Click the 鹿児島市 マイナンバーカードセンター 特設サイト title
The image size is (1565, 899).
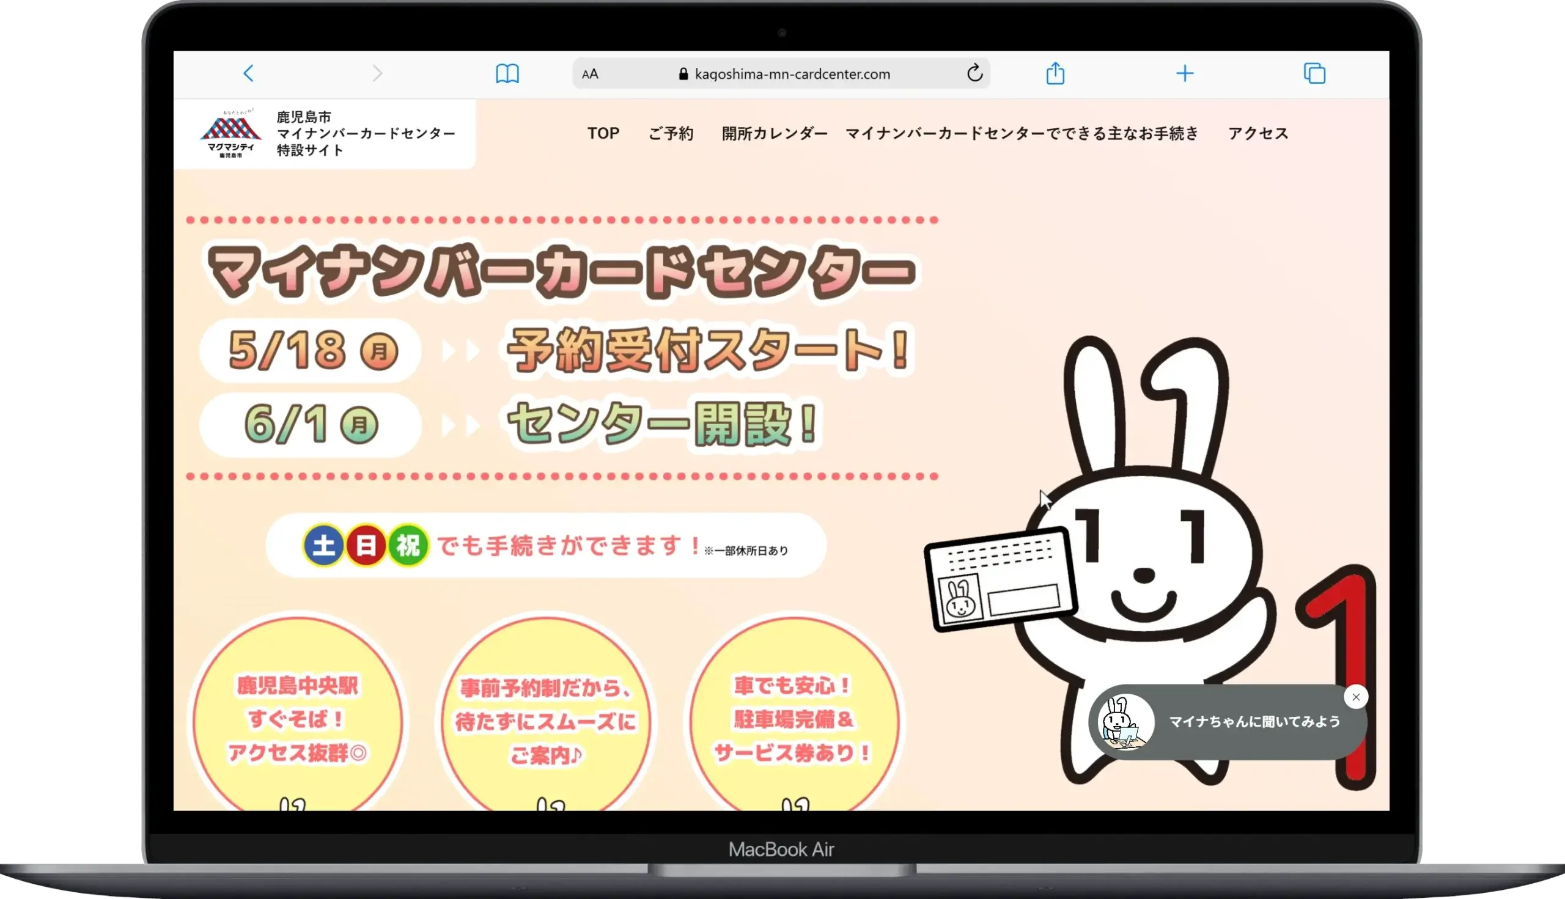click(x=366, y=133)
